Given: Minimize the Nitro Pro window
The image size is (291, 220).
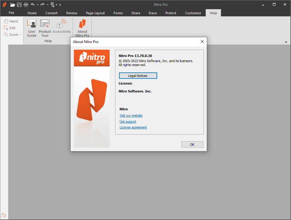Looking at the screenshot, I should coord(263,5).
